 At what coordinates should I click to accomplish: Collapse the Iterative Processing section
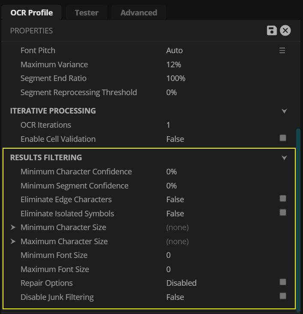coord(284,111)
